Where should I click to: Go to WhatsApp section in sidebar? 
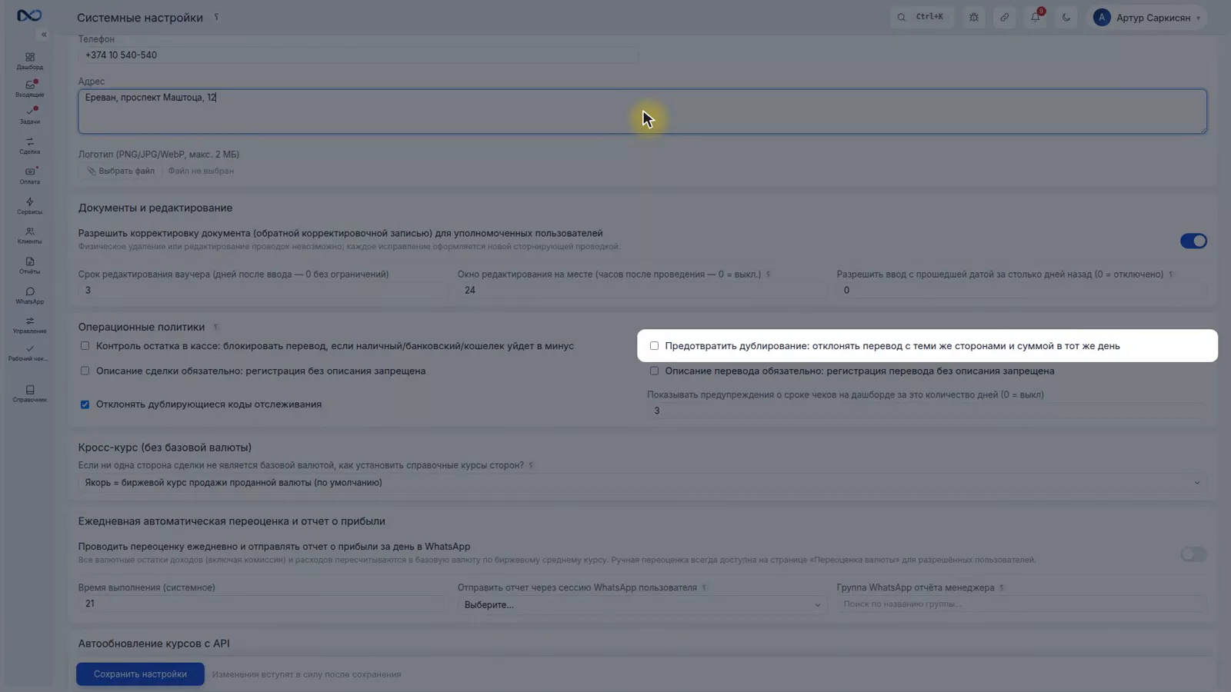pos(29,295)
